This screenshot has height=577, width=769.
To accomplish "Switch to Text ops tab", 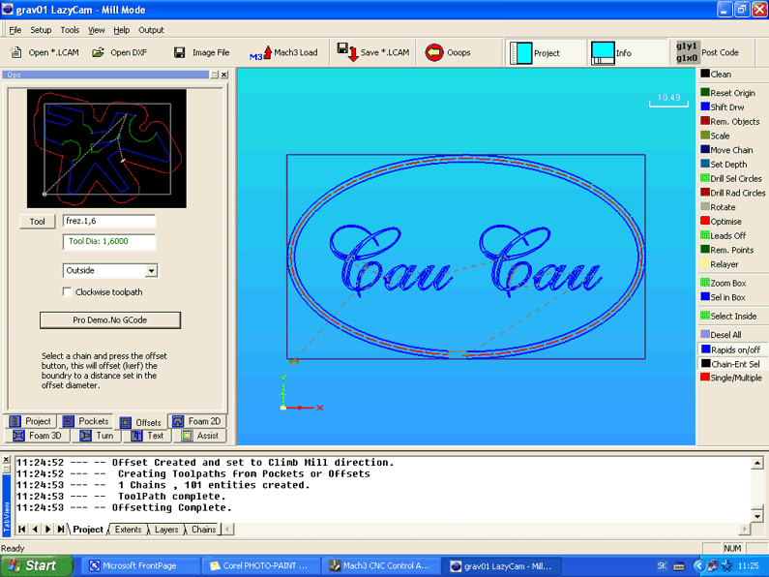I will tap(148, 436).
